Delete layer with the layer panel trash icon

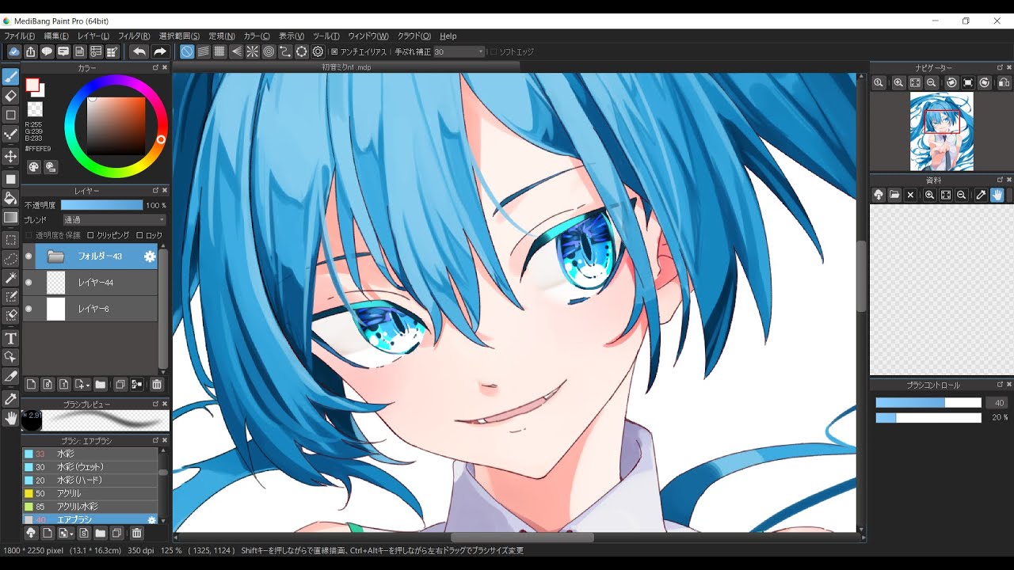(x=157, y=385)
